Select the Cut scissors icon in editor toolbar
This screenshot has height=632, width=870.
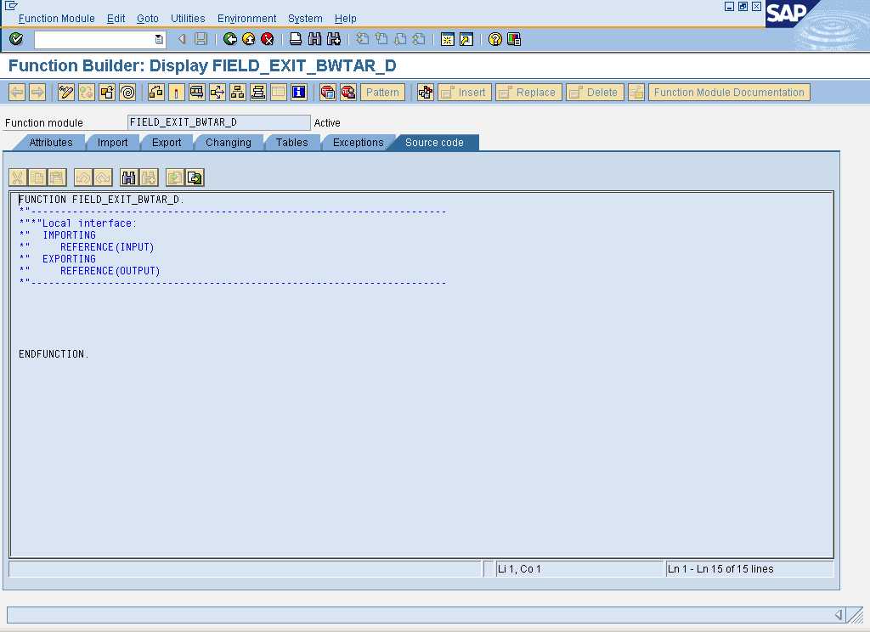click(x=17, y=177)
